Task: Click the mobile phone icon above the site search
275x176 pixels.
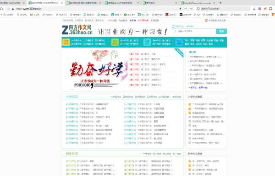Action: pos(173,27)
